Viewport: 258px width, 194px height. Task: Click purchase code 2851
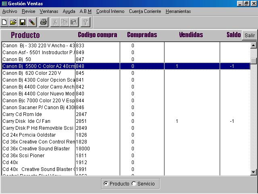81,121
